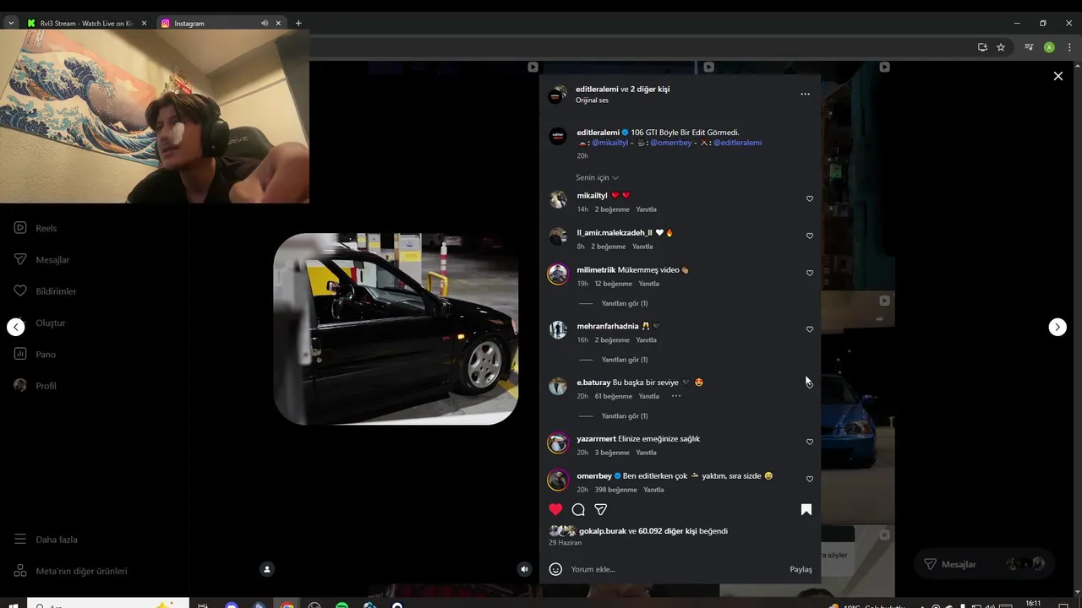Open Bildirimler notifications in sidebar
The image size is (1082, 608).
(x=45, y=291)
